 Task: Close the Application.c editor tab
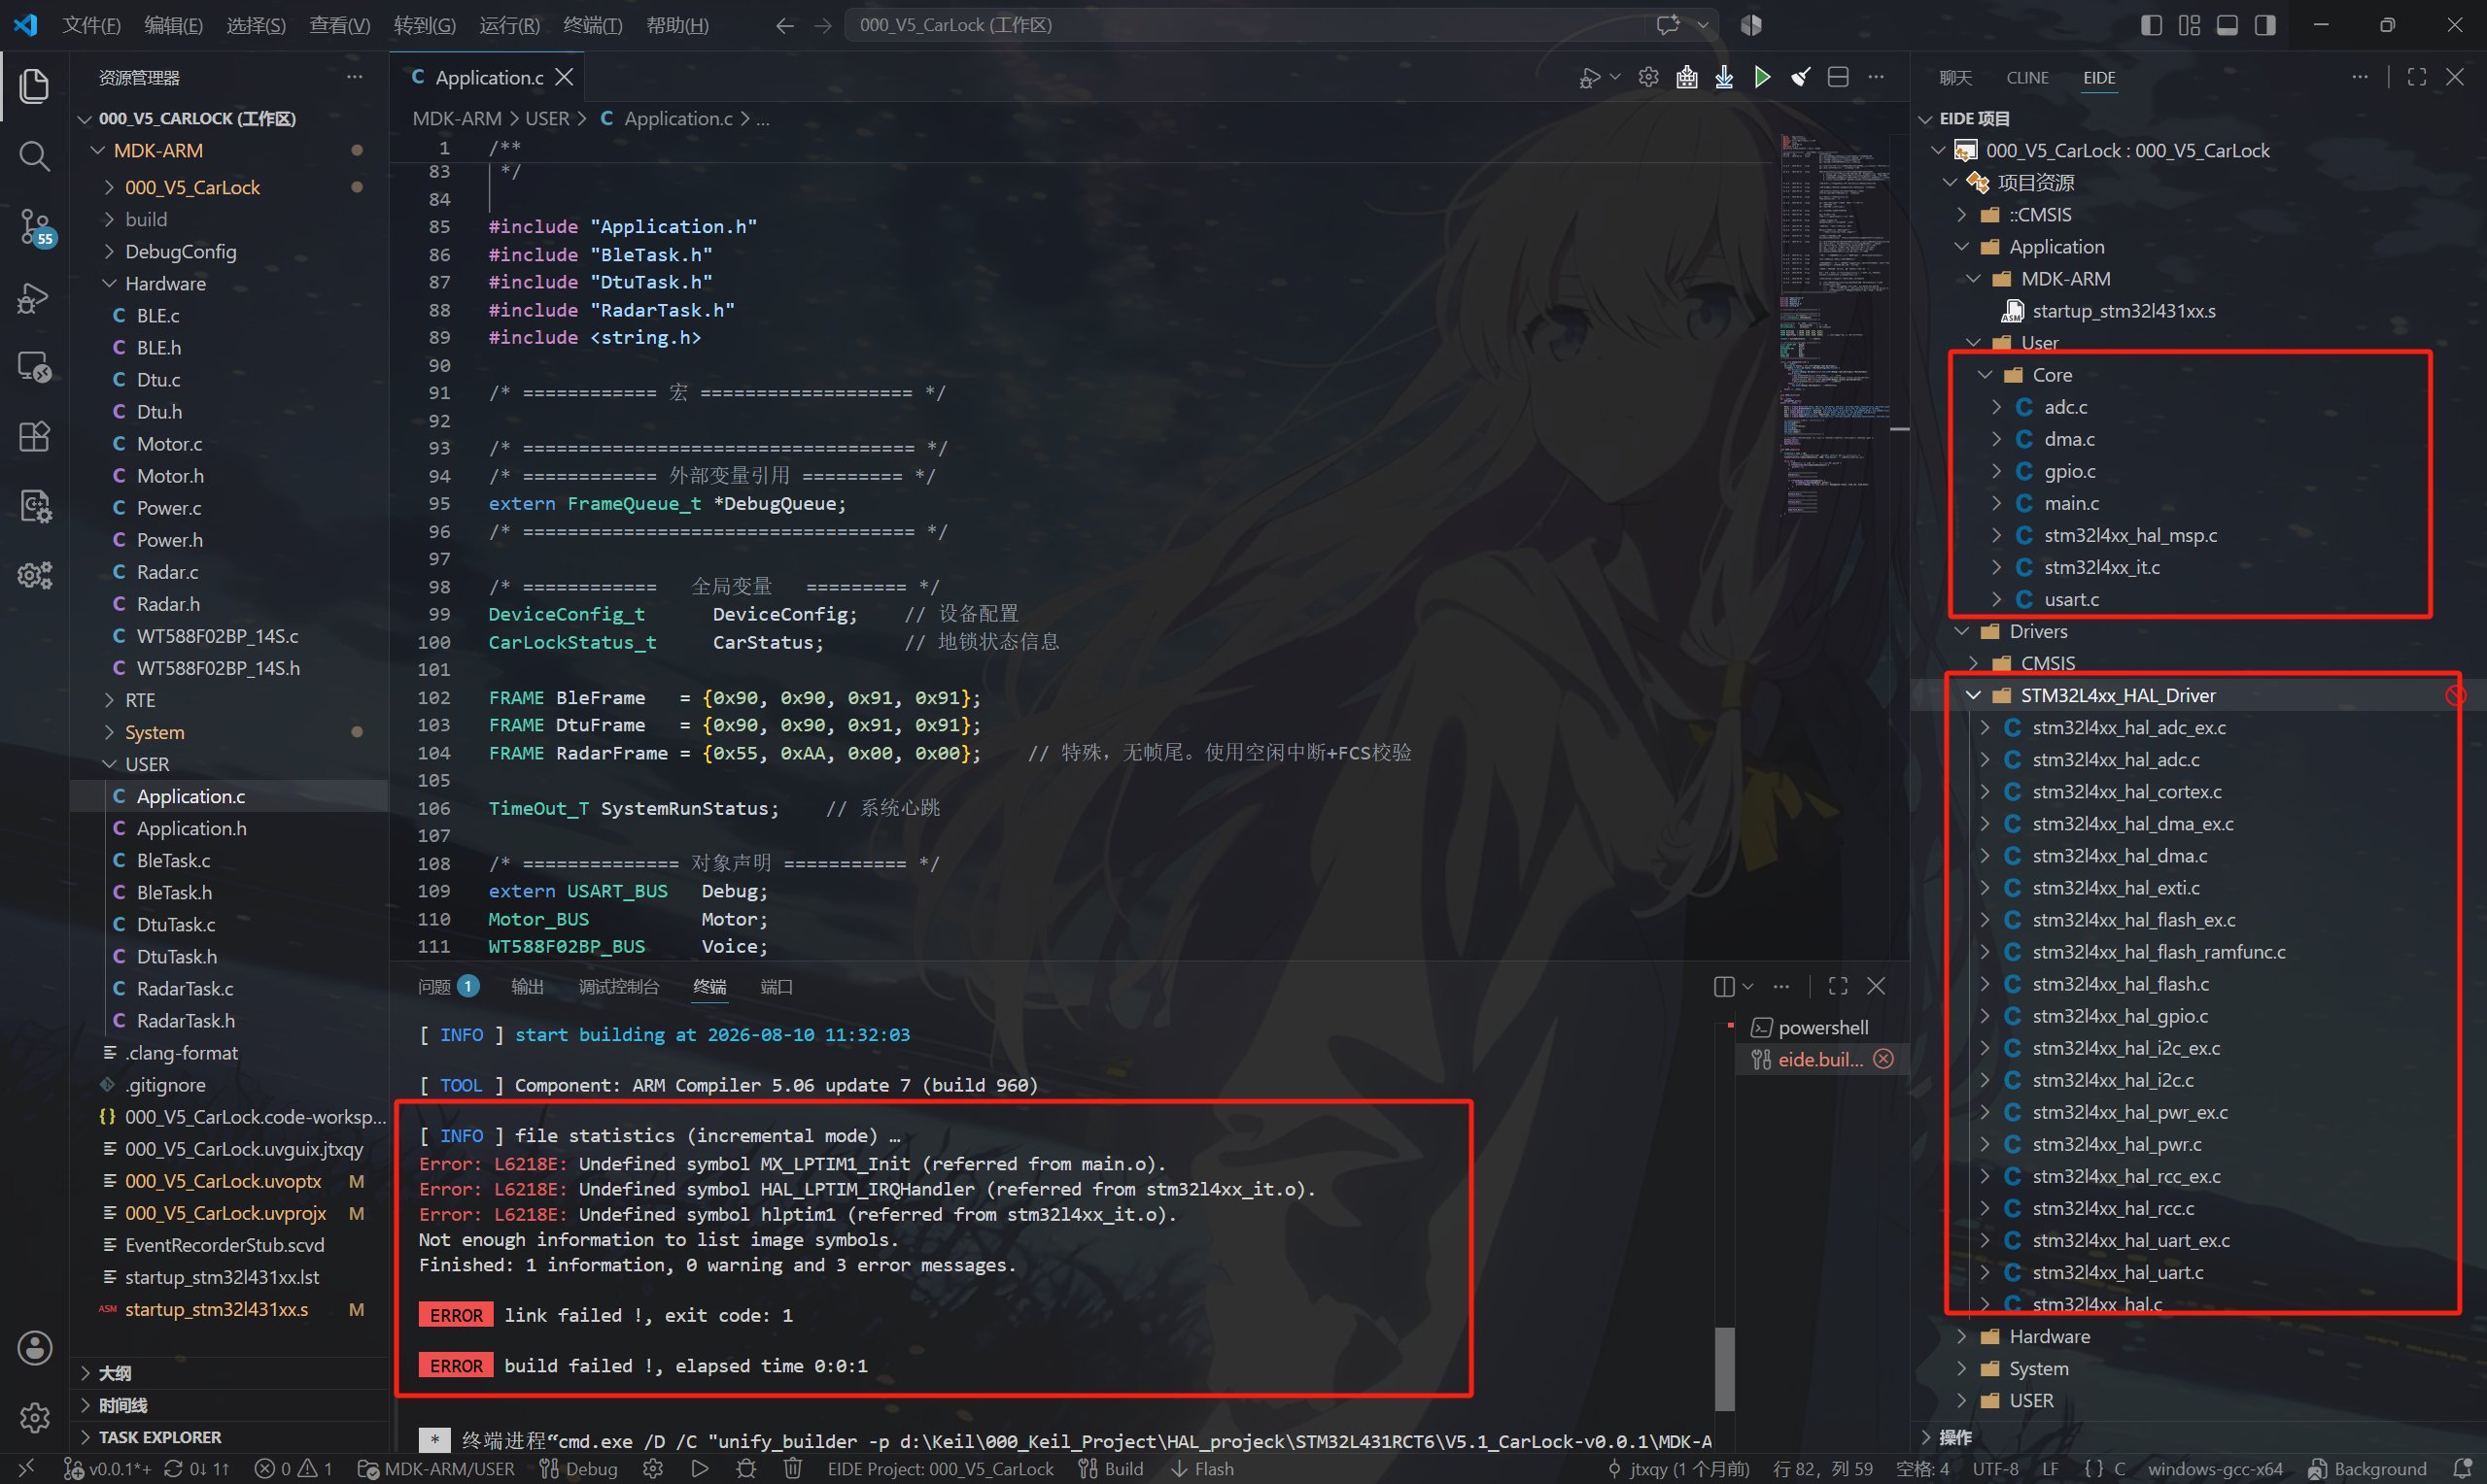565,77
